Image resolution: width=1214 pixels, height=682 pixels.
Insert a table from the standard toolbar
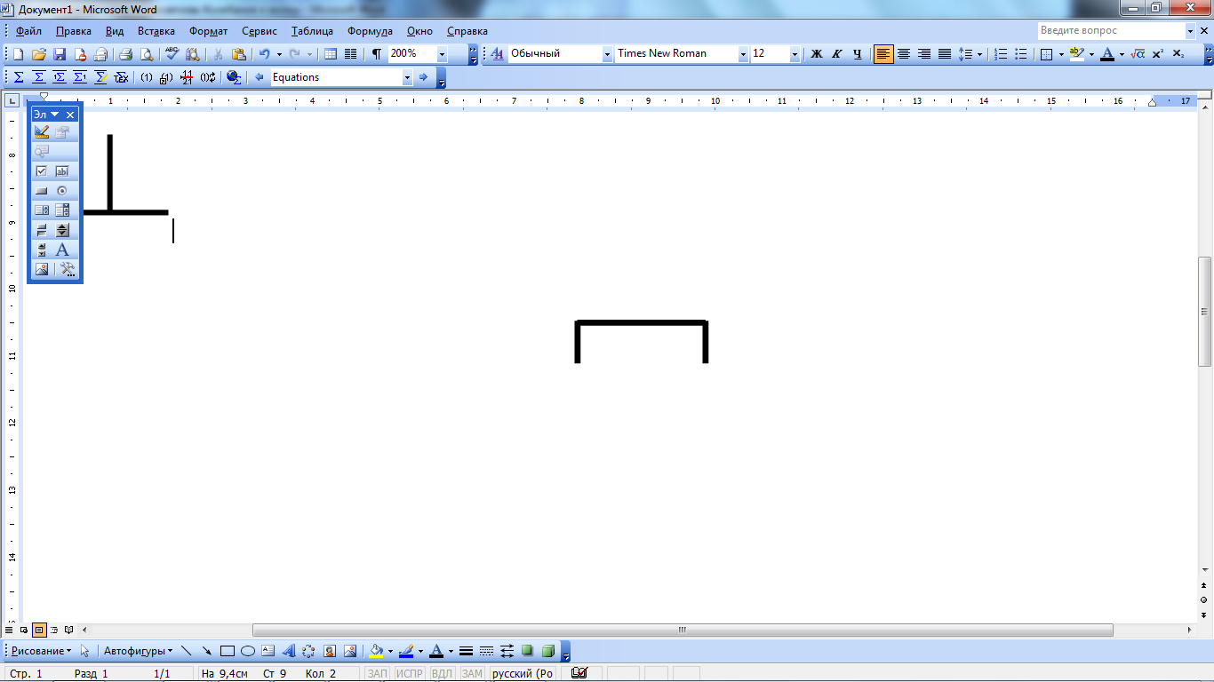(x=331, y=54)
